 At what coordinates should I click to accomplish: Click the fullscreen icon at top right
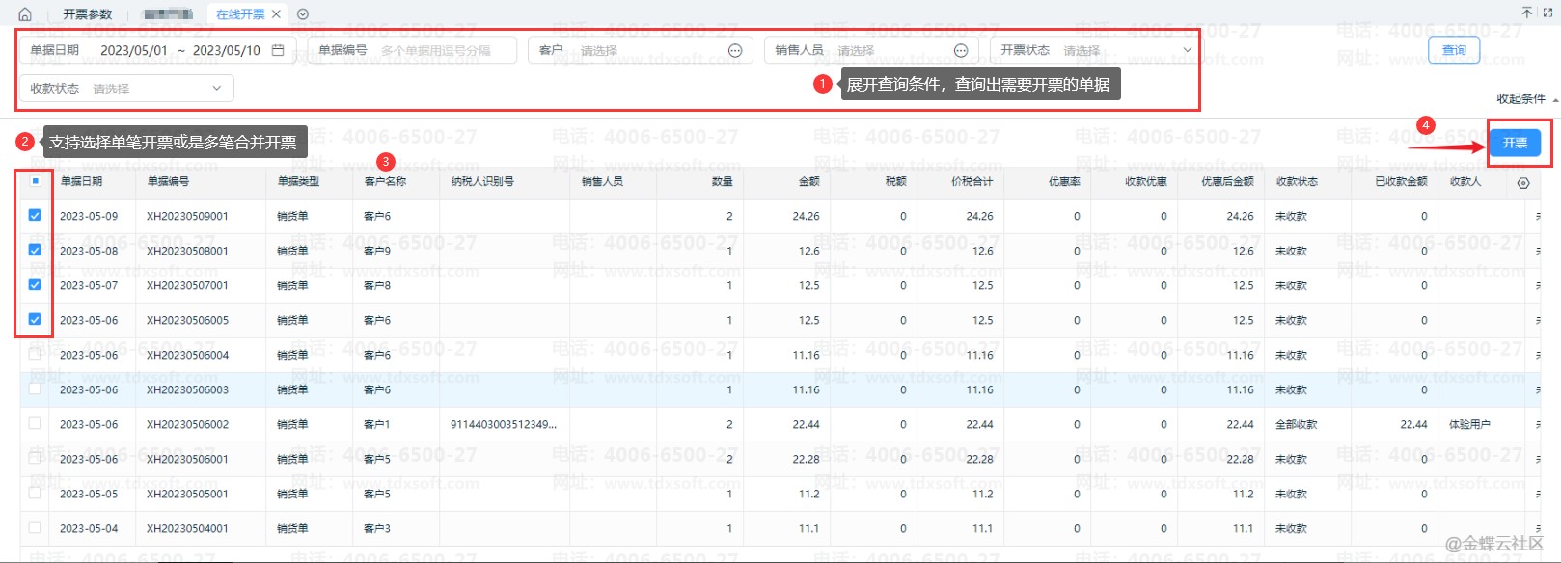coord(1548,13)
